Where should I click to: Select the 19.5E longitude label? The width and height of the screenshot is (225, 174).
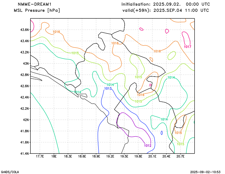[124, 156]
